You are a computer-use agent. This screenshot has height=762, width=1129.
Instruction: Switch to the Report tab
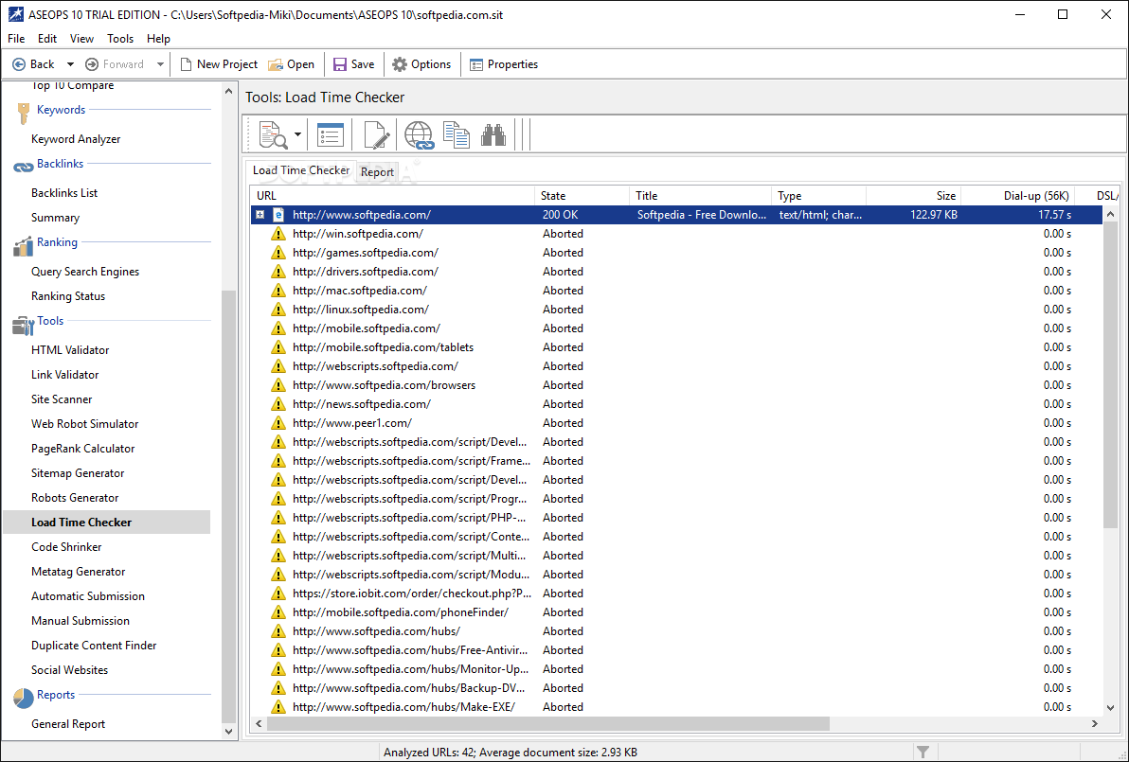[x=377, y=172]
